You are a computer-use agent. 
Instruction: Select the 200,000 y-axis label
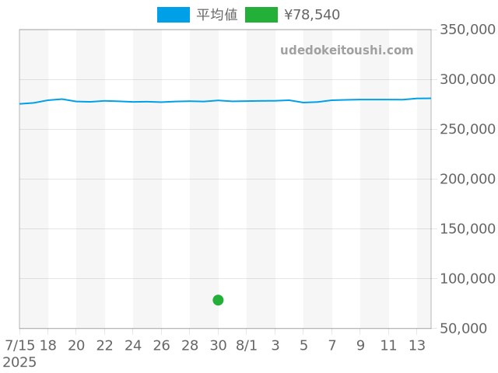(468, 179)
